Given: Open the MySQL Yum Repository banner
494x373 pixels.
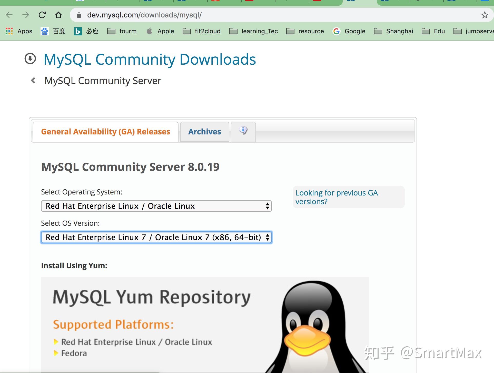Looking at the screenshot, I should (205, 325).
